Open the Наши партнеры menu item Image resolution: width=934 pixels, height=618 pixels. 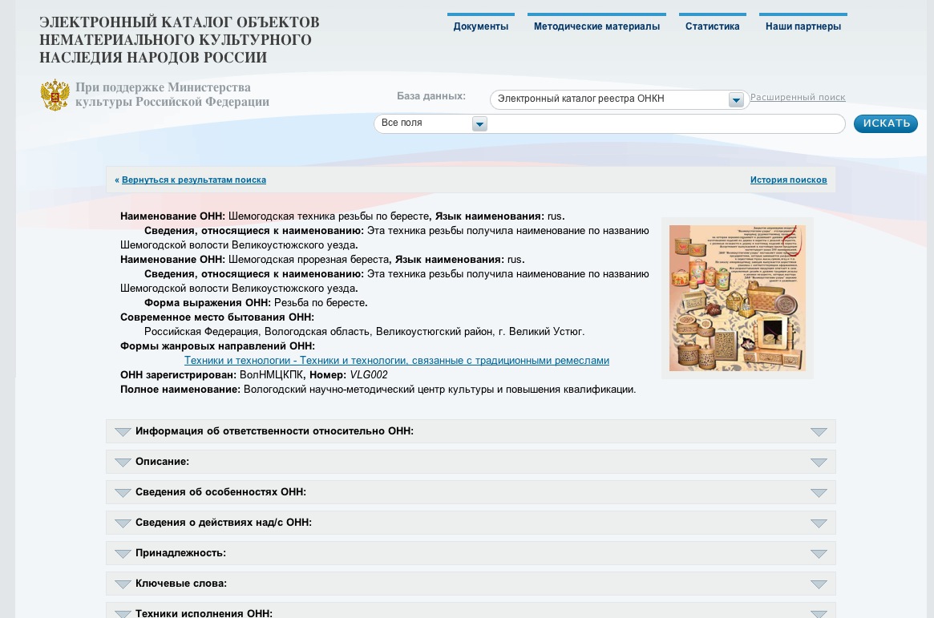tap(803, 26)
